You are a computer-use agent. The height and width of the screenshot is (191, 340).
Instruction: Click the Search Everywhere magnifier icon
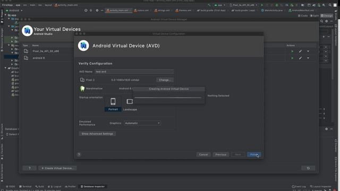pyautogui.click(x=330, y=5)
